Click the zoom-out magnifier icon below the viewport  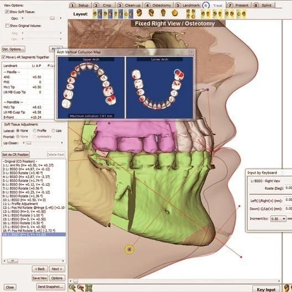click(80, 288)
